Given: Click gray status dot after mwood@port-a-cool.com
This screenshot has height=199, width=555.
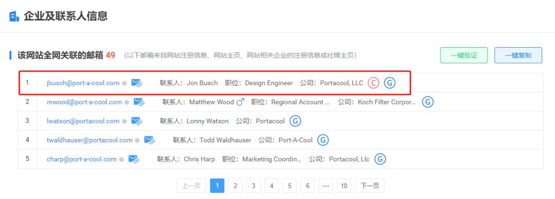Looking at the screenshot, I should [127, 103].
